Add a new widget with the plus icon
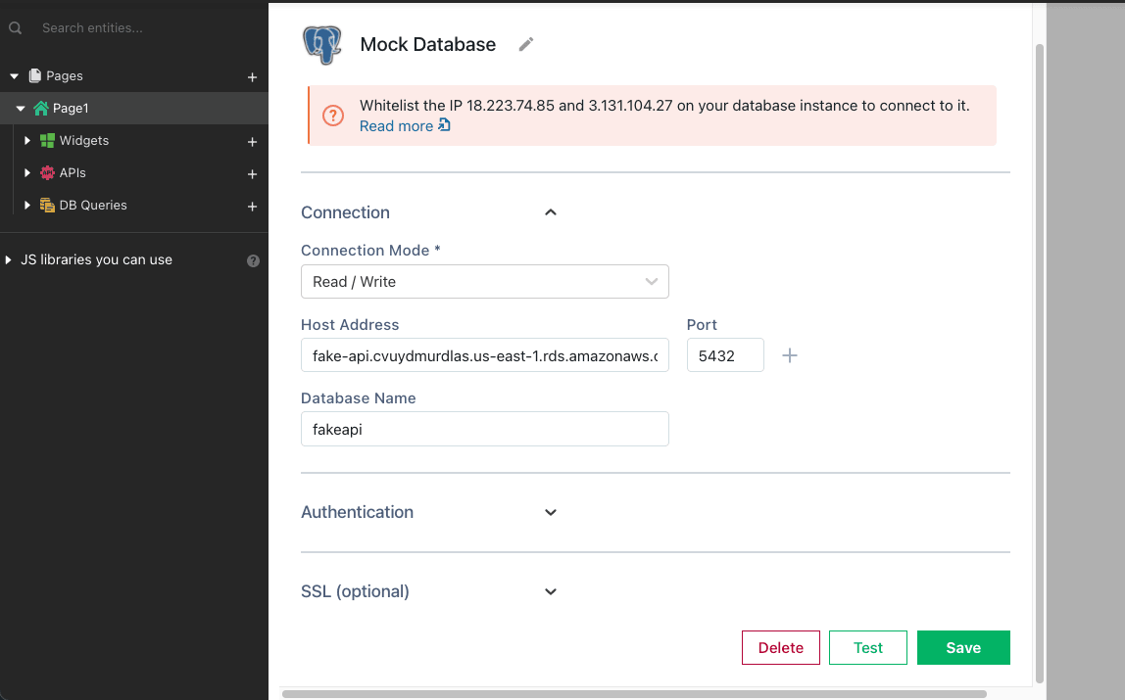Image resolution: width=1125 pixels, height=700 pixels. click(252, 142)
